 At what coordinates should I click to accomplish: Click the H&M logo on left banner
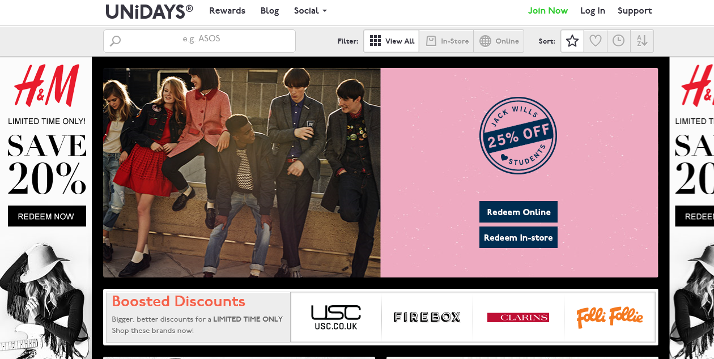pyautogui.click(x=46, y=86)
